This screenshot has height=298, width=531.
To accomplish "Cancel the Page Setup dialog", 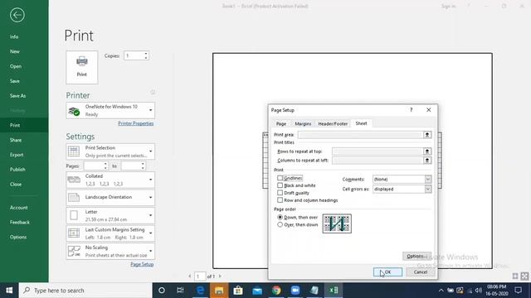I will click(x=421, y=272).
